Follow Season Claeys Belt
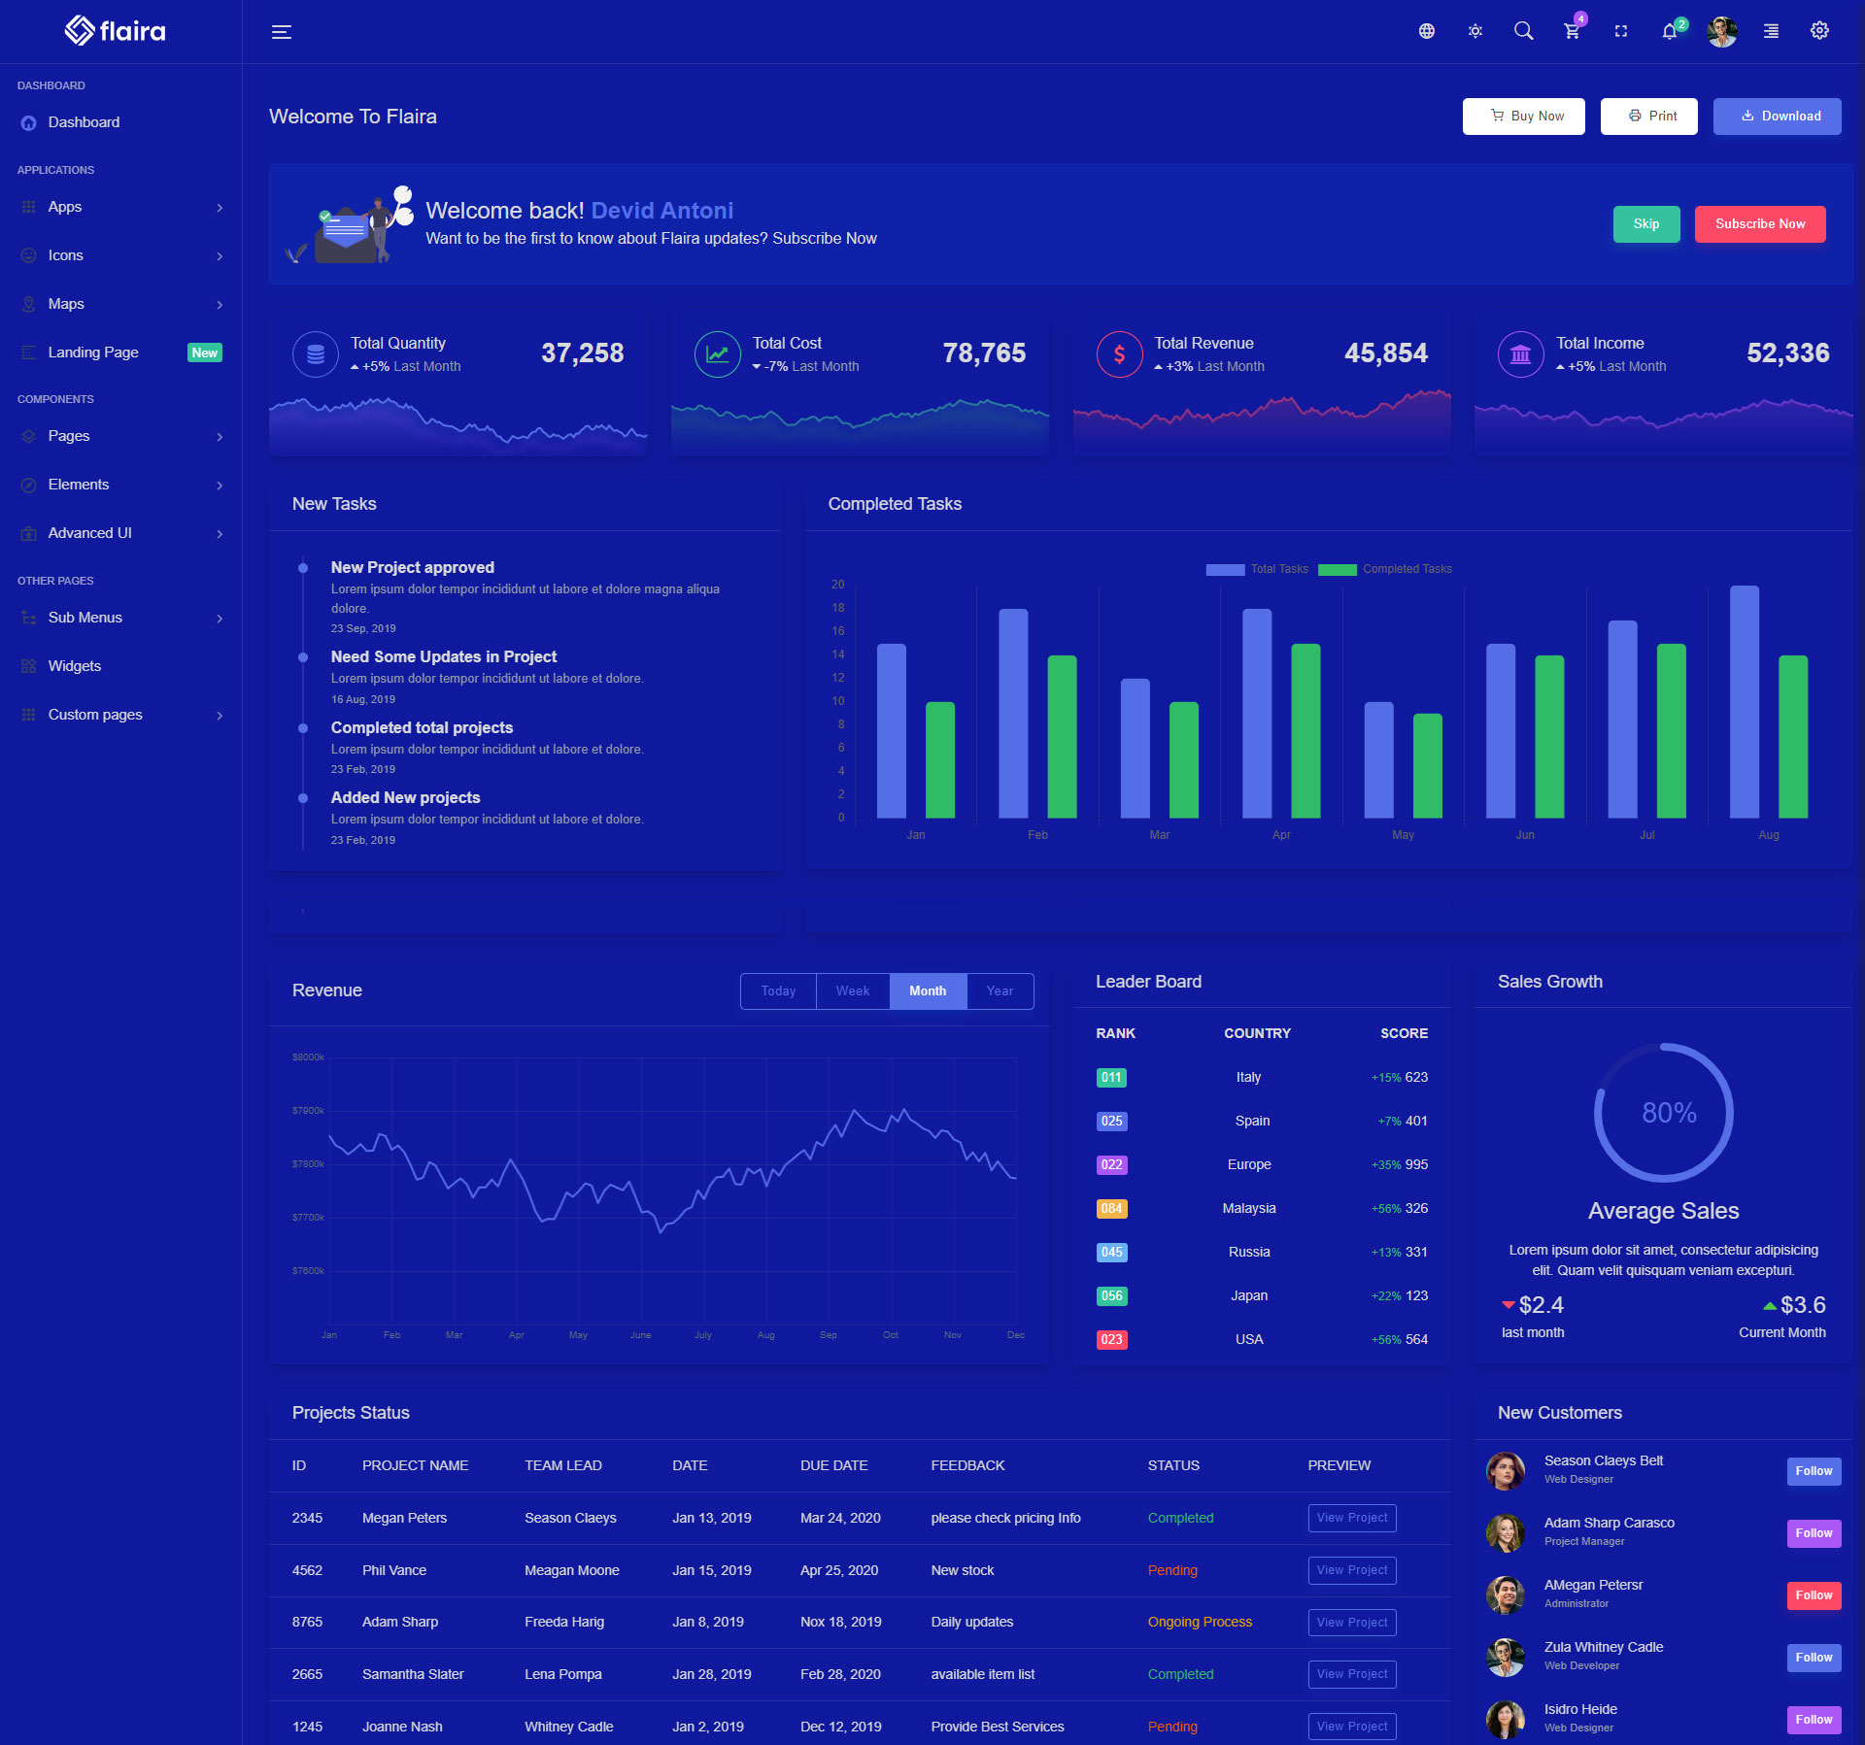 (1813, 1471)
